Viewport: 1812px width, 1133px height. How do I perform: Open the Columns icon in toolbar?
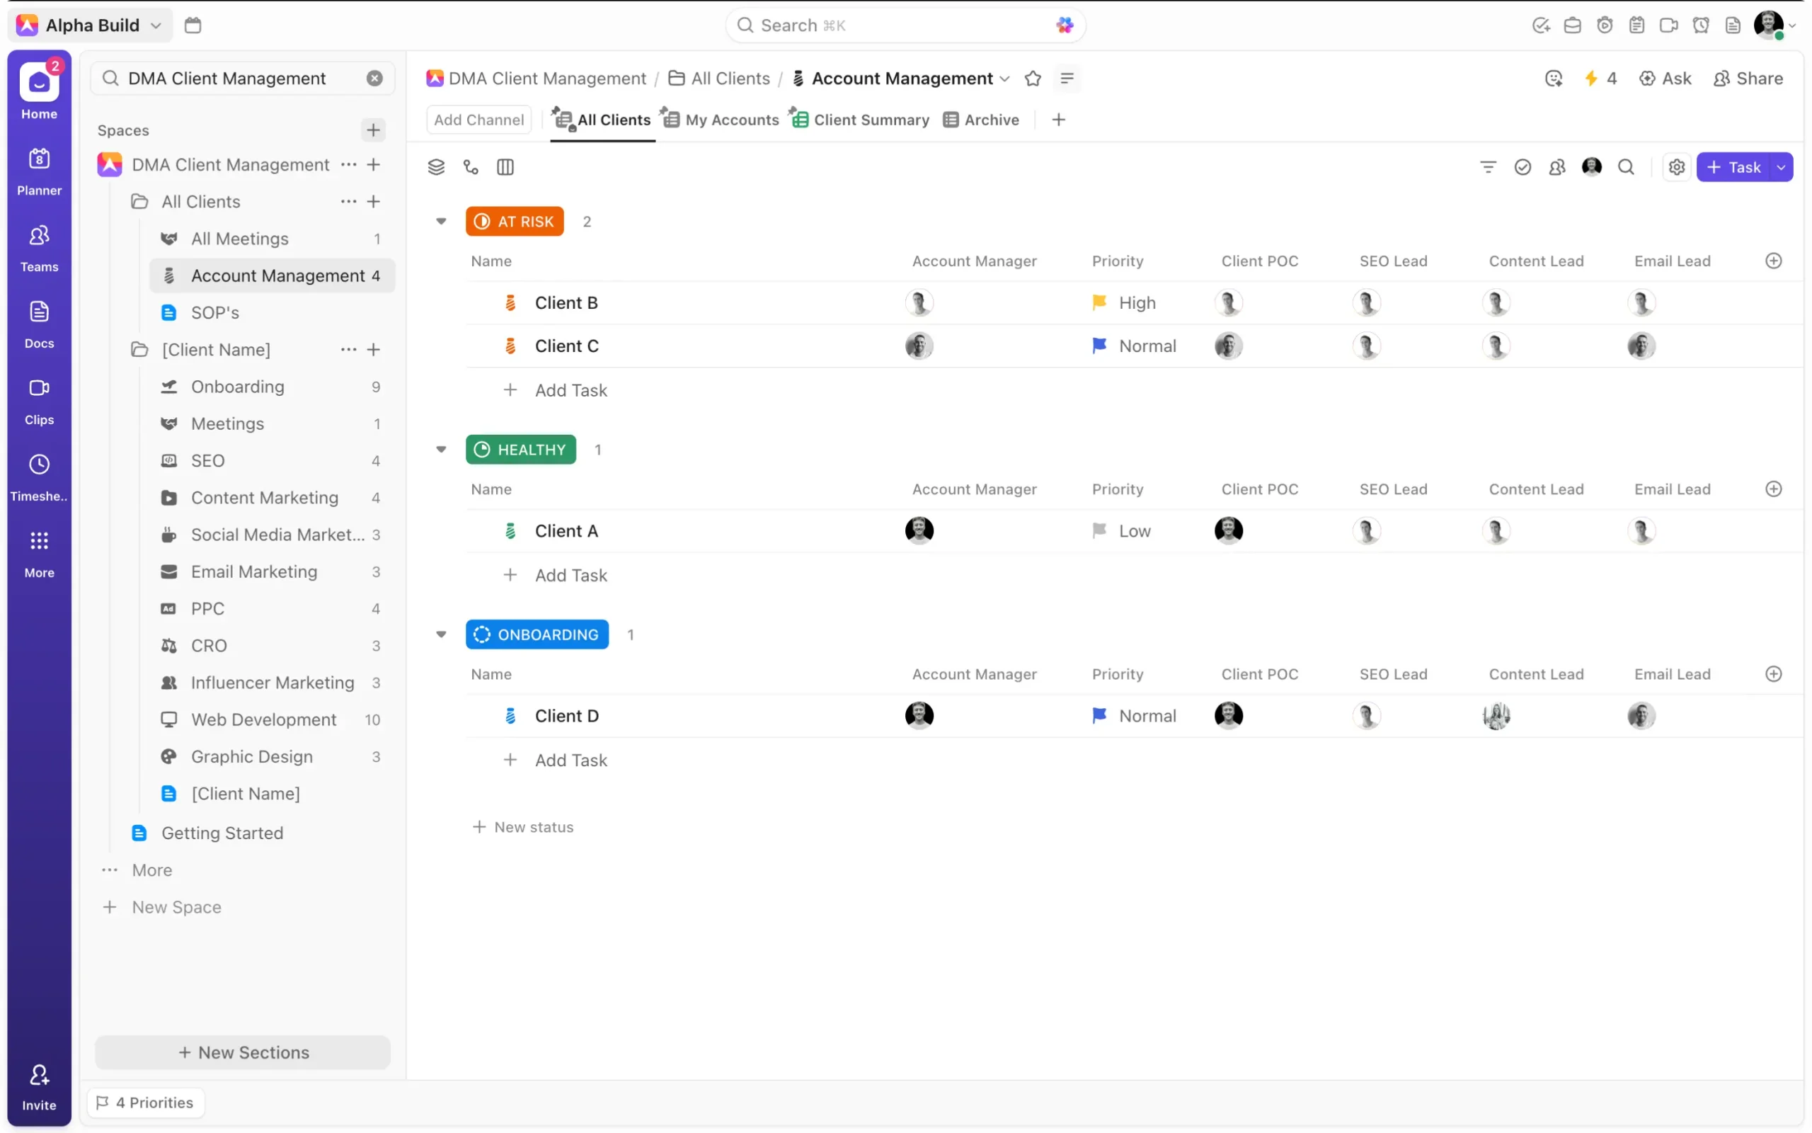[505, 167]
